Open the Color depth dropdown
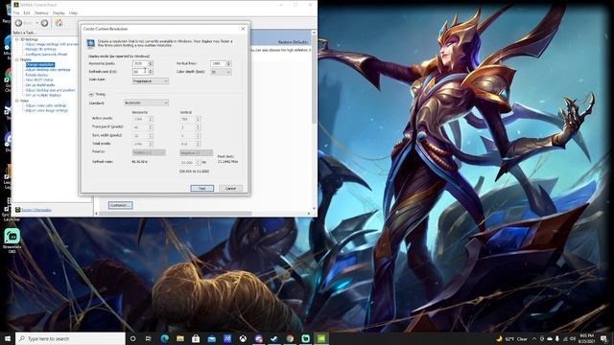Image resolution: width=614 pixels, height=345 pixels. point(221,72)
